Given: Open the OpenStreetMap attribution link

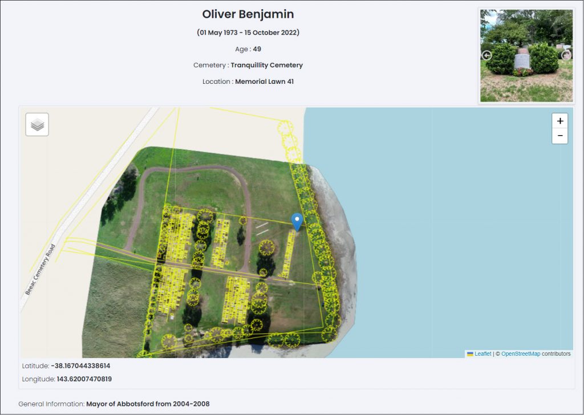Looking at the screenshot, I should (520, 353).
